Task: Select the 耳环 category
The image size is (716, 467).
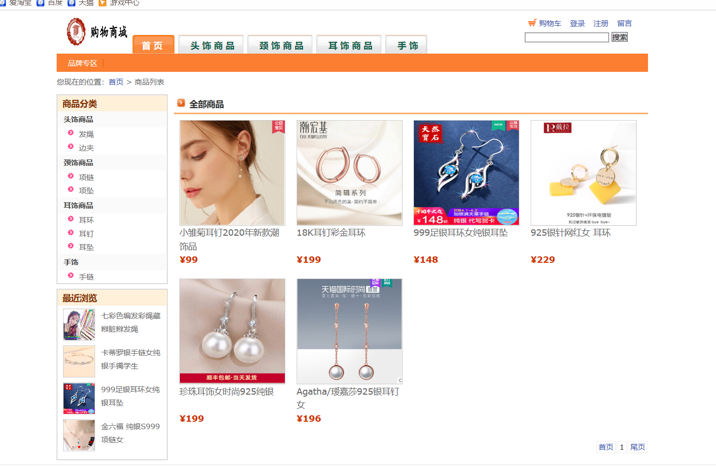Action: pyautogui.click(x=86, y=220)
